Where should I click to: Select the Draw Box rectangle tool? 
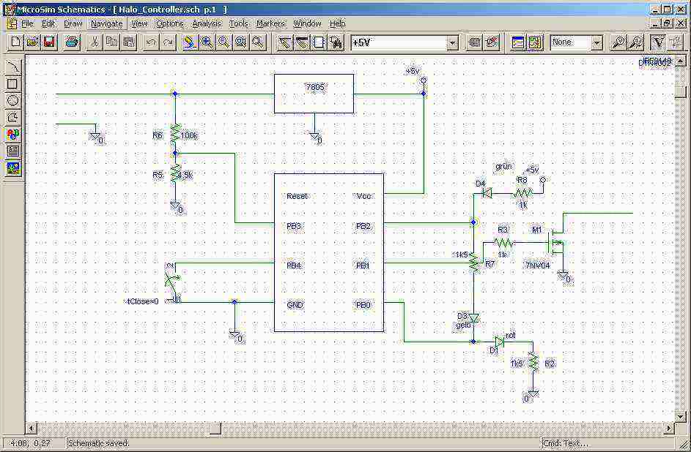point(12,83)
